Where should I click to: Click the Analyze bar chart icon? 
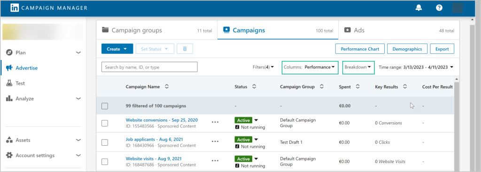(9, 98)
